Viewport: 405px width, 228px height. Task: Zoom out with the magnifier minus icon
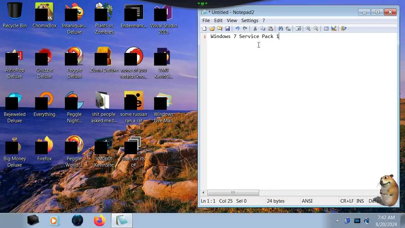click(x=316, y=28)
